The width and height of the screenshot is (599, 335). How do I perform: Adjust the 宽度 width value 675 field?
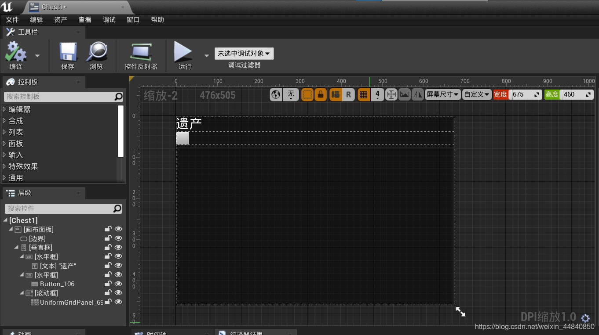(526, 94)
